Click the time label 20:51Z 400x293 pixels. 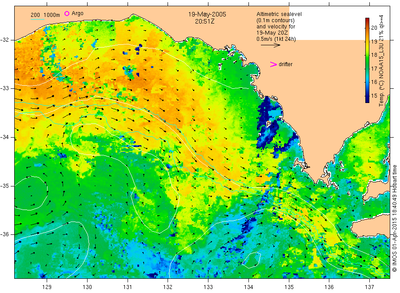204,21
